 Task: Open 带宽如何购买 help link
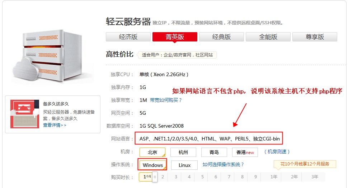point(166,100)
